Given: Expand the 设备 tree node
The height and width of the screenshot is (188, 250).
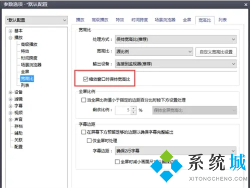Looking at the screenshot, I should coord(10,92).
